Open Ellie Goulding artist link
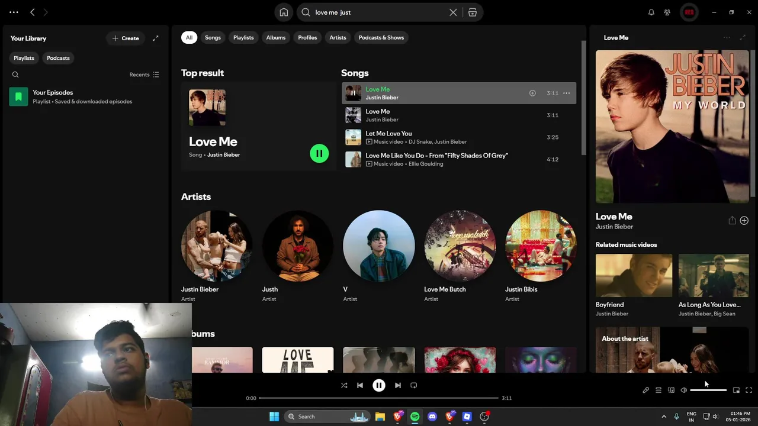Image resolution: width=758 pixels, height=426 pixels. click(426, 164)
